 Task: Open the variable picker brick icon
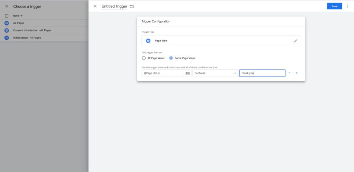(x=188, y=73)
